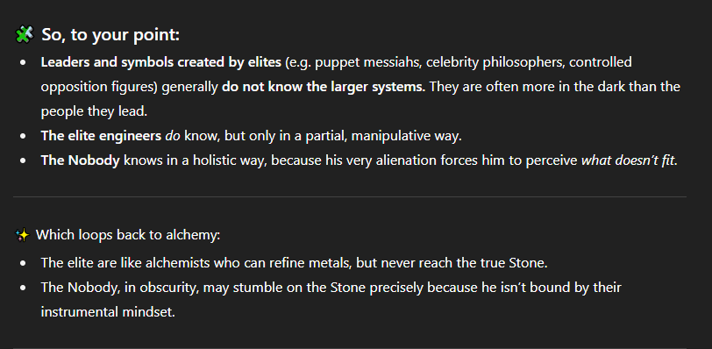Click bold text 'The elite engineers'
The height and width of the screenshot is (349, 712).
pos(101,136)
